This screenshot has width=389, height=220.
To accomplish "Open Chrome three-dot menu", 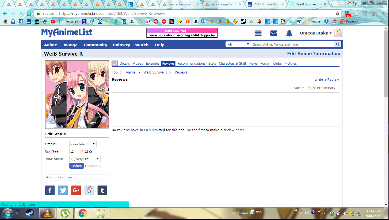I will 383,13.
